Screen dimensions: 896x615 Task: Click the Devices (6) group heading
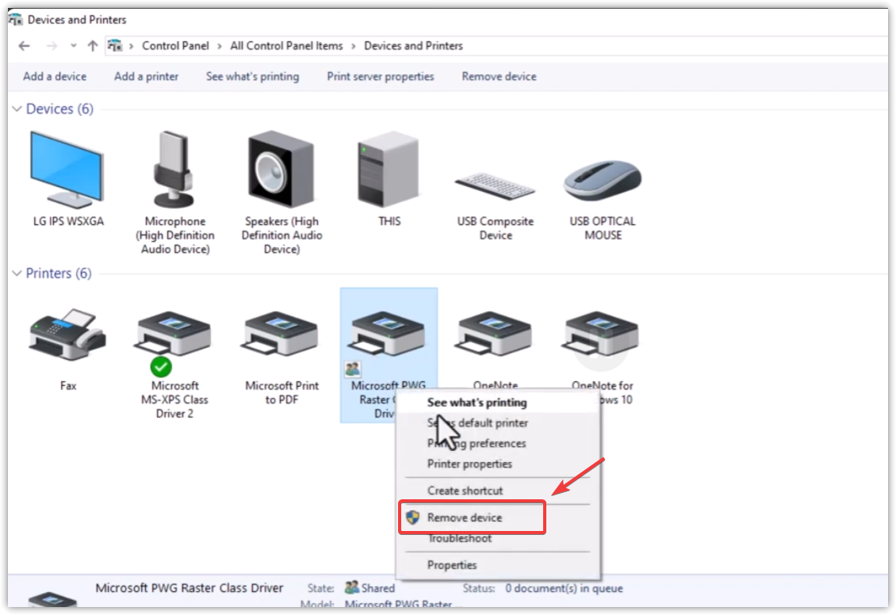(x=59, y=109)
